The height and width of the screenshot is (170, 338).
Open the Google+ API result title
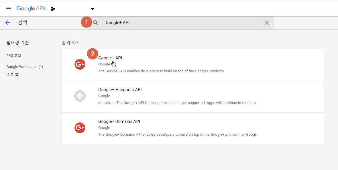110,58
